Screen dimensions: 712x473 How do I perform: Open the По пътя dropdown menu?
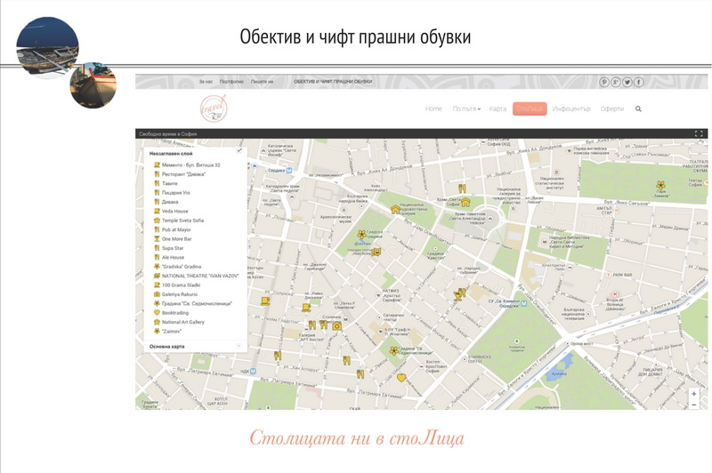pos(466,108)
